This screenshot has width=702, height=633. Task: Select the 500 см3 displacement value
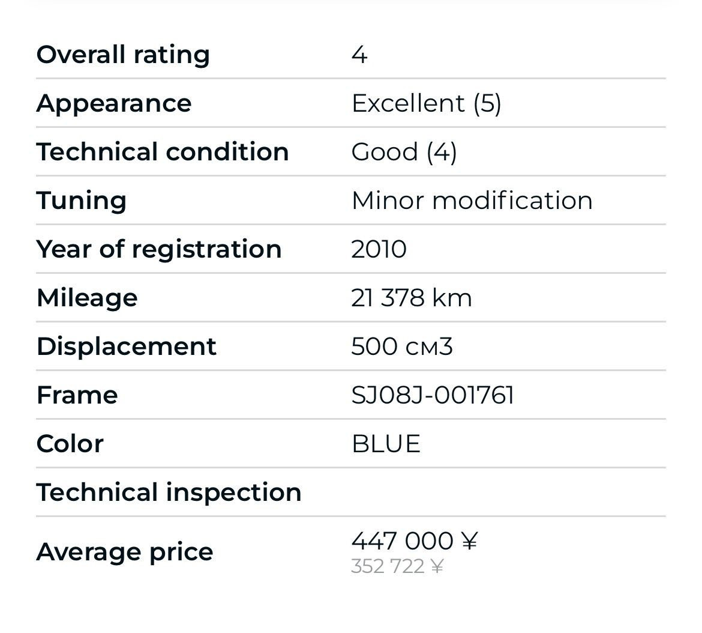pos(401,347)
